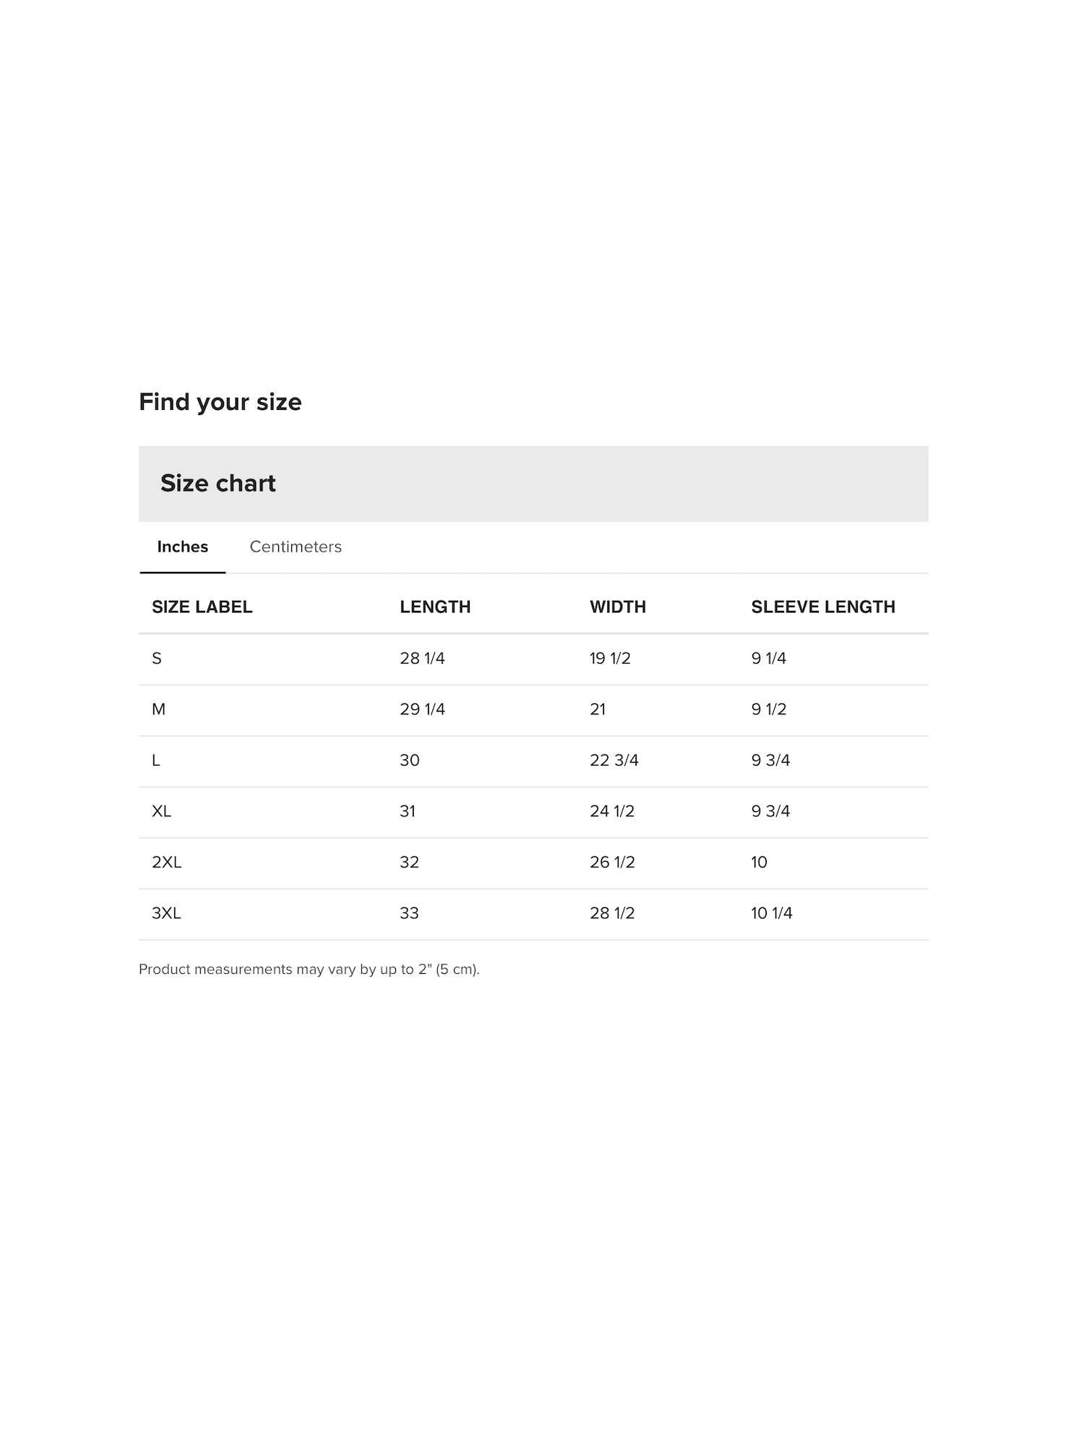
Task: Select the 2XL size row label
Action: tap(166, 862)
